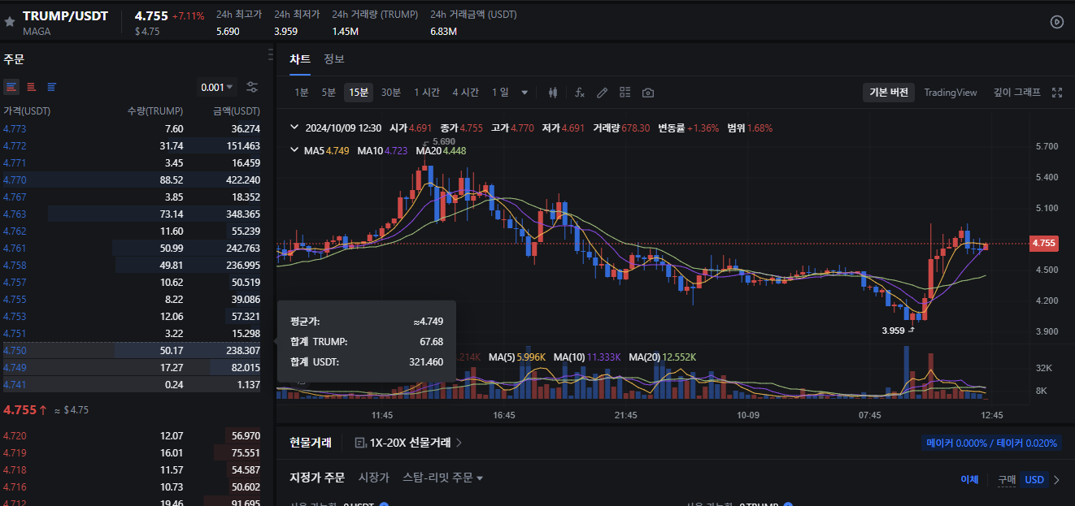The image size is (1075, 506).
Task: Set chart interval to 1분
Action: coord(302,93)
